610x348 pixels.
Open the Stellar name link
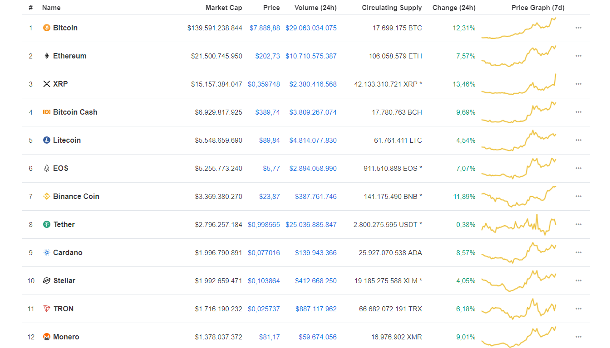coord(64,281)
